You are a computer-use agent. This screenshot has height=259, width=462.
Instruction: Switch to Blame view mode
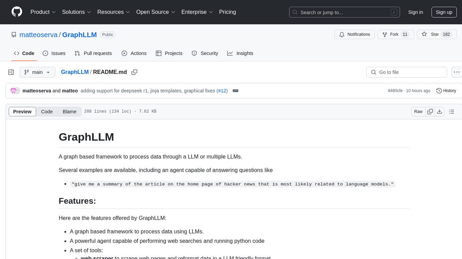(x=69, y=112)
